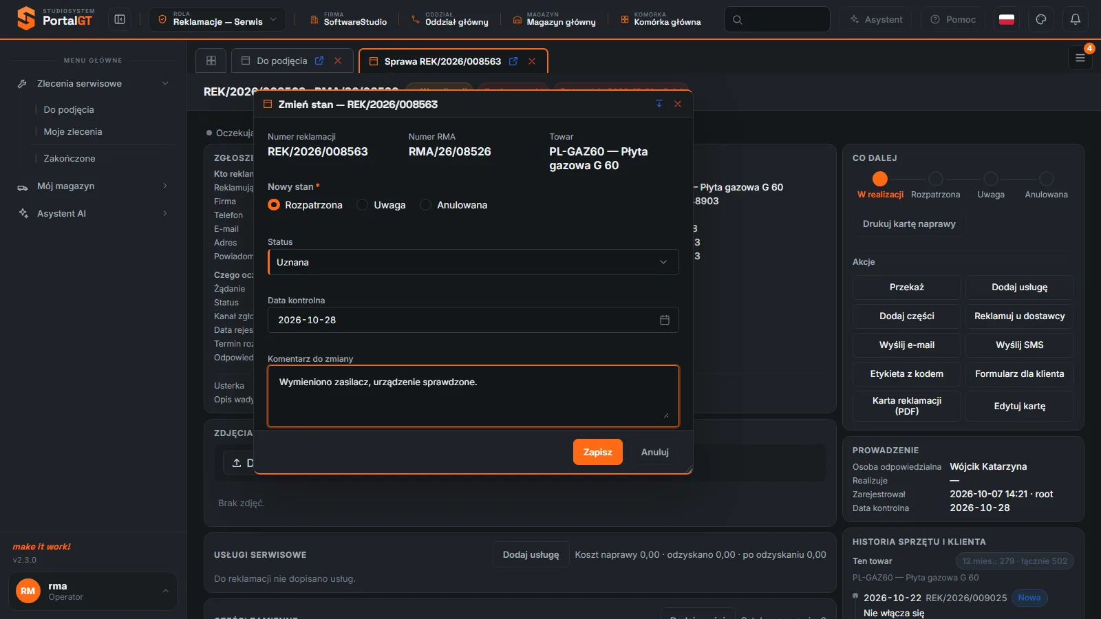Select the Uwaga radio option
Screen dimensions: 1101x619
[362, 205]
